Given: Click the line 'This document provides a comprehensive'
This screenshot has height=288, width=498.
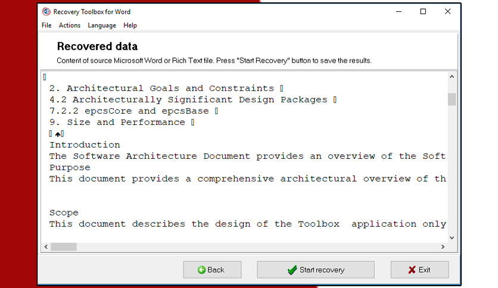Looking at the screenshot, I should 247,179.
